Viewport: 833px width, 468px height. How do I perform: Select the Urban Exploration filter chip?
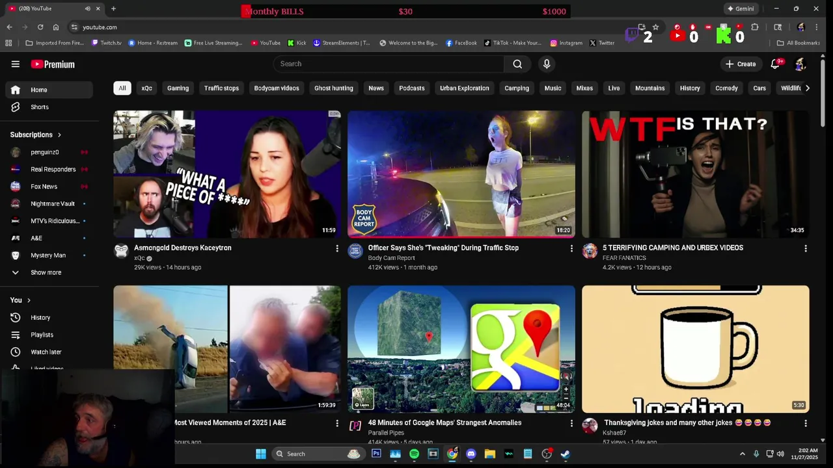pos(464,88)
